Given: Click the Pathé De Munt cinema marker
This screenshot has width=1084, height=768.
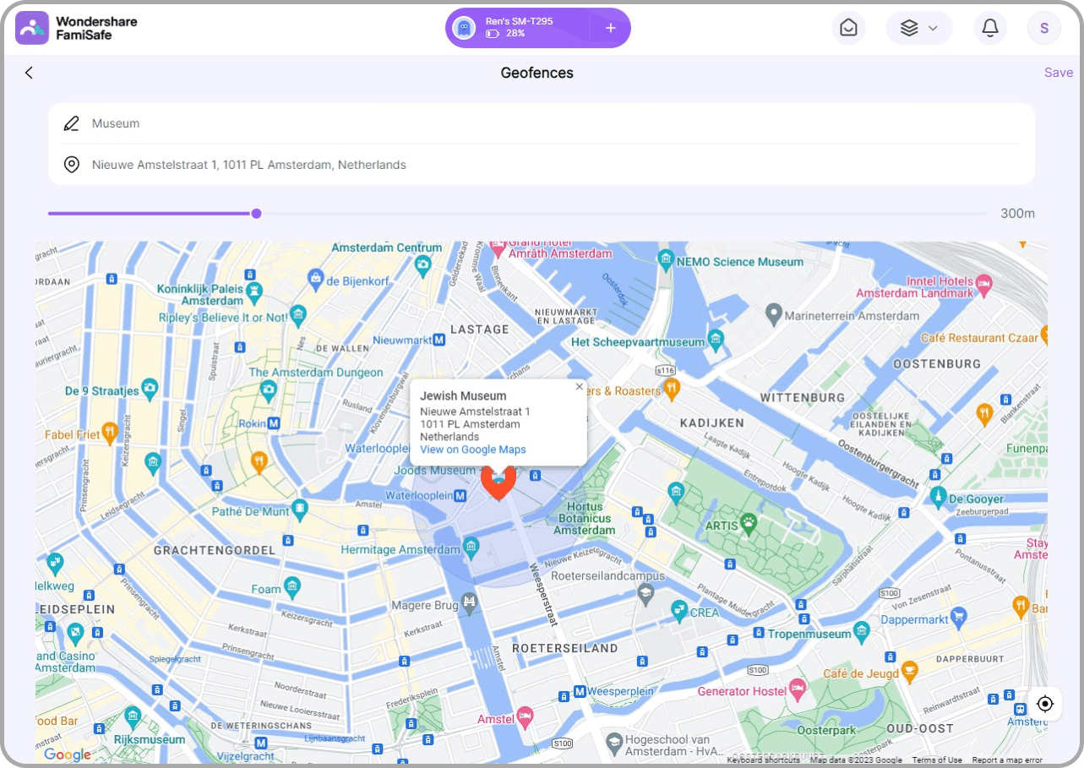Looking at the screenshot, I should 298,509.
